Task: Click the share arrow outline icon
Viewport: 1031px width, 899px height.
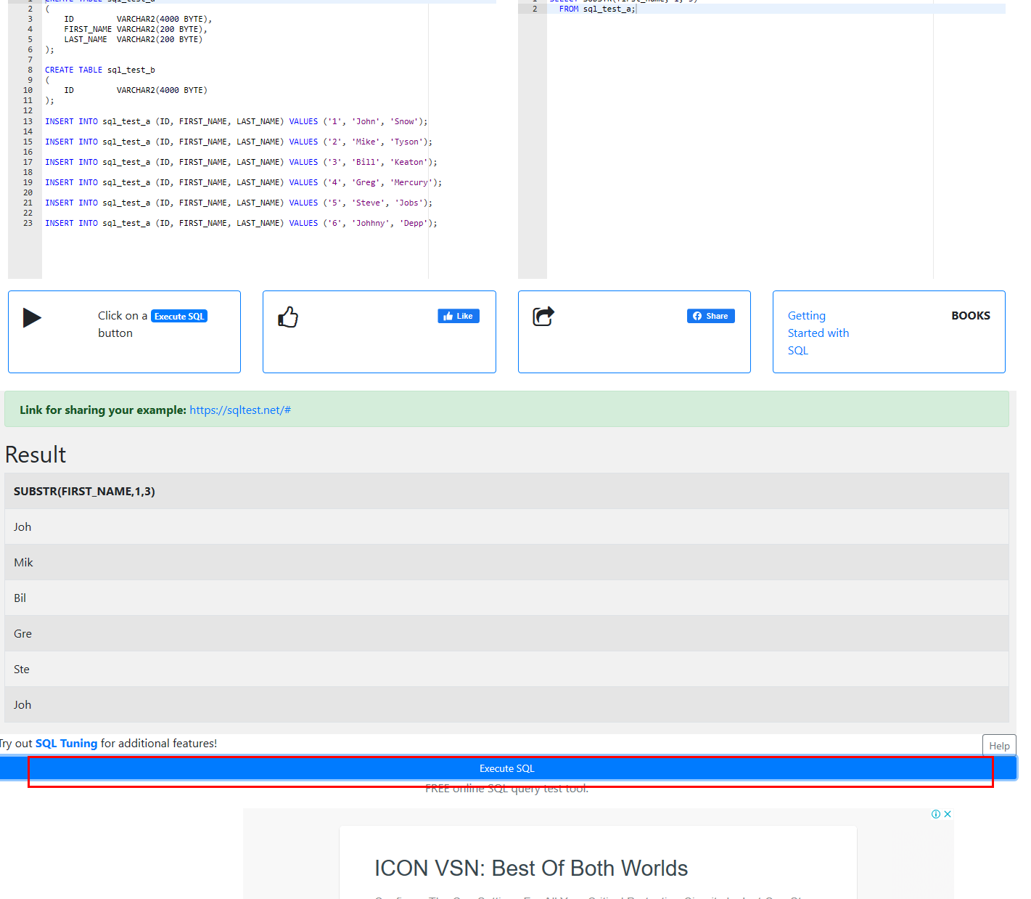Action: pos(543,316)
